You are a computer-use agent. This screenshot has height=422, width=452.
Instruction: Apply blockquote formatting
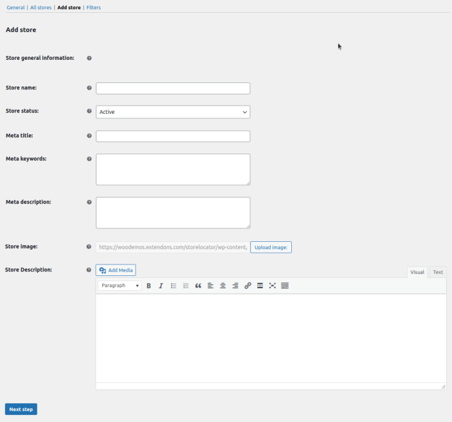click(198, 286)
